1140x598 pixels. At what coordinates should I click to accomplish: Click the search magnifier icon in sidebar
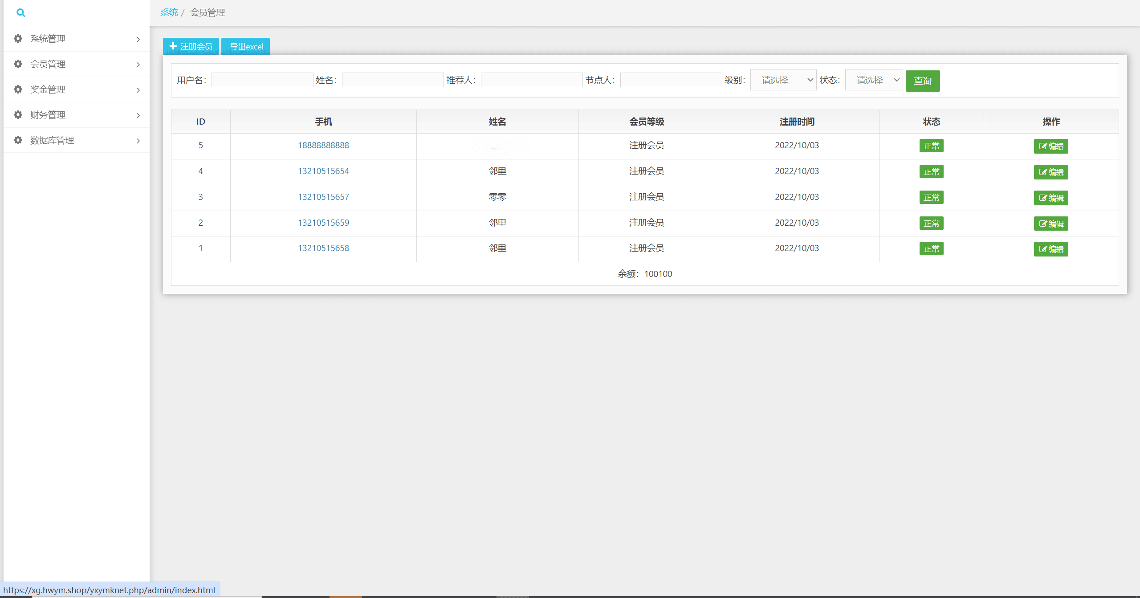click(20, 13)
